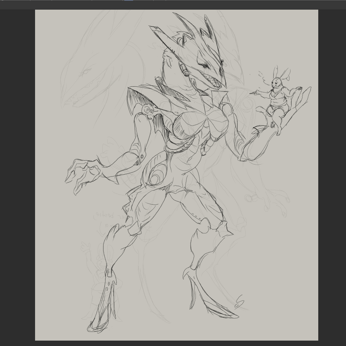
Task: Click the creature's toothy open mouth
Action: 213,82
